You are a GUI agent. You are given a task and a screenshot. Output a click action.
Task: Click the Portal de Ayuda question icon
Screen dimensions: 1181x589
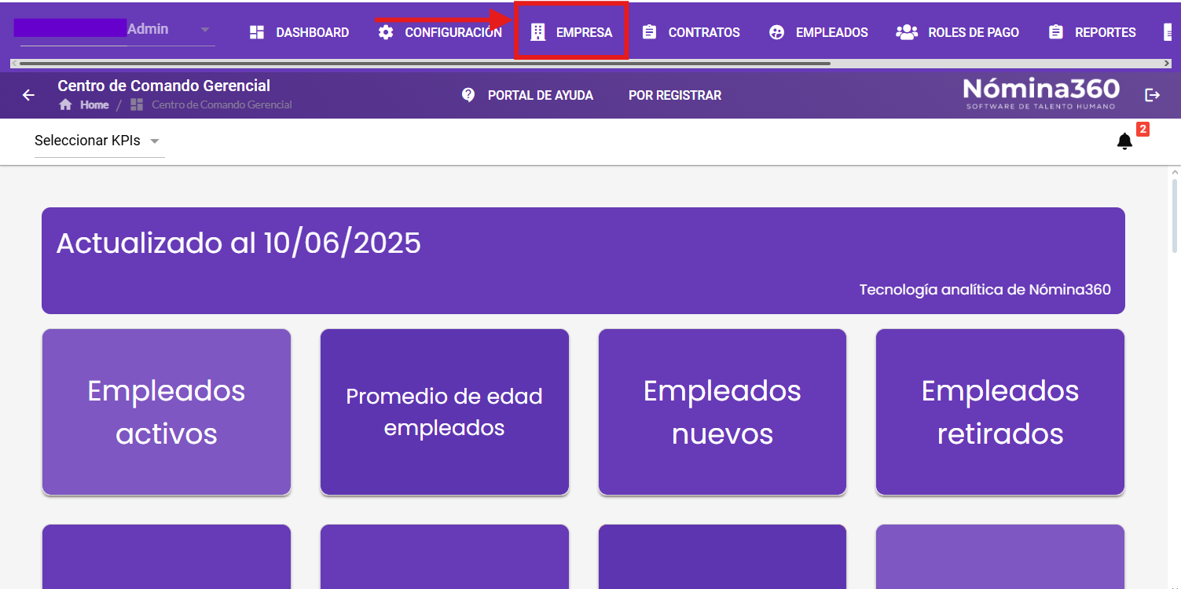(468, 95)
